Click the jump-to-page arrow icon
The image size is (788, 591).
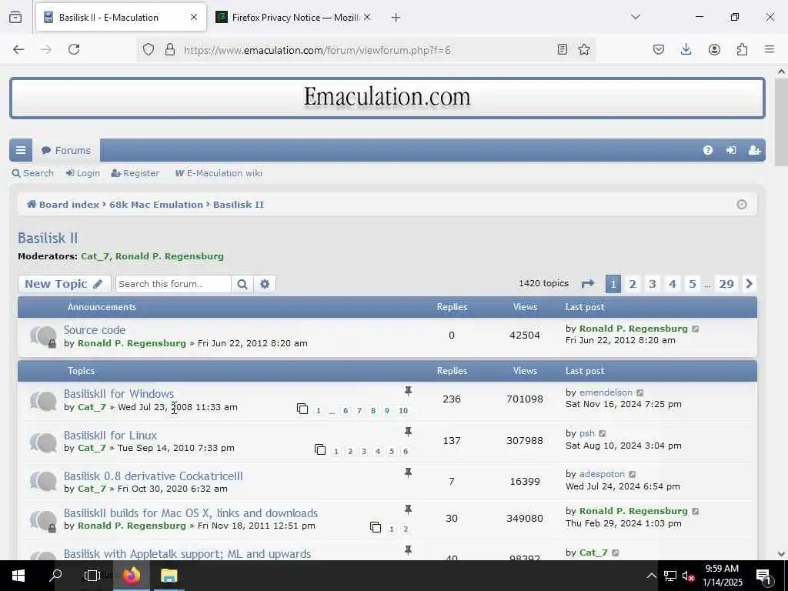point(587,284)
